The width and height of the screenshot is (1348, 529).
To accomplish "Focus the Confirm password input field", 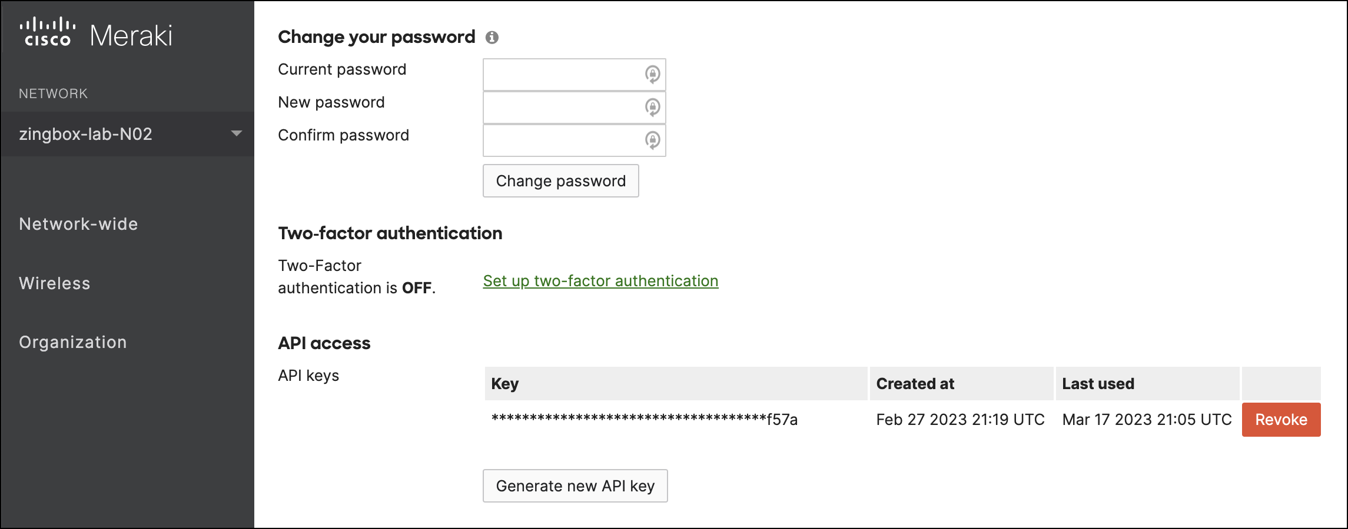I will point(562,140).
